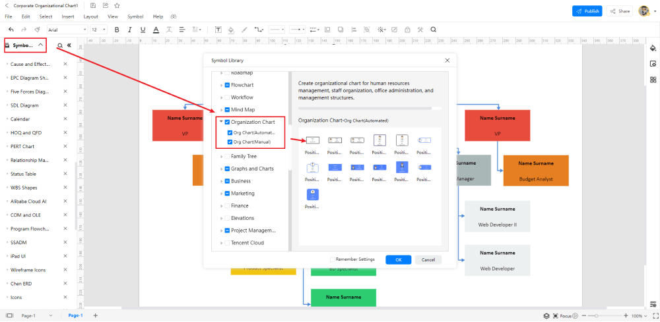Click the Fill color bucket icon

point(230,30)
